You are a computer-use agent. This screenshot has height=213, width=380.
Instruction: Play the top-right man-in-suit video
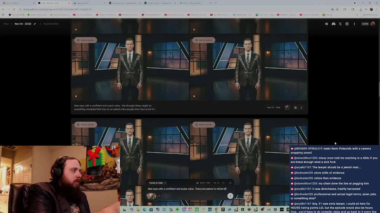pos(194,96)
